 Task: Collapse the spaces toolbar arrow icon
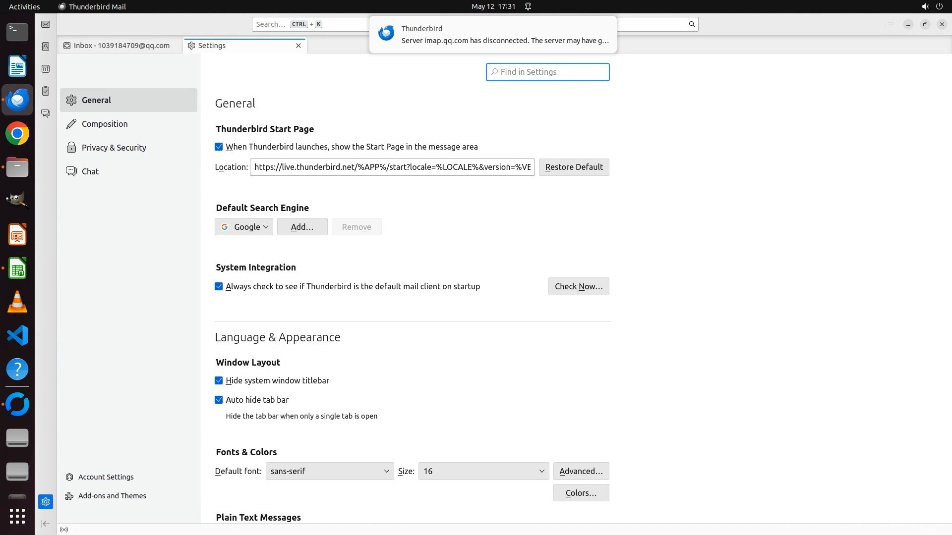46,524
